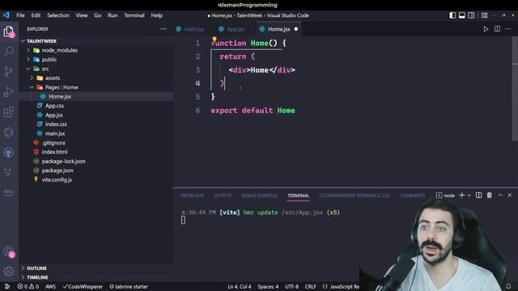Click tabnine starter in status bar

(x=129, y=286)
